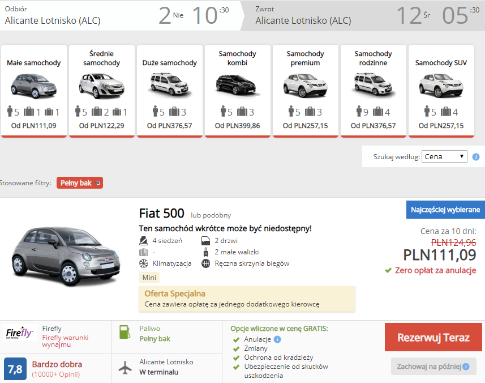Image resolution: width=485 pixels, height=383 pixels.
Task: Click the info icon next to Anulacje
Action: coord(277,339)
